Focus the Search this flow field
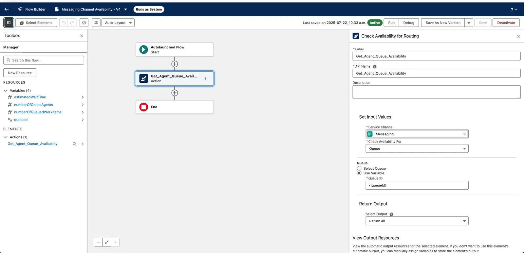The width and height of the screenshot is (524, 253). pyautogui.click(x=44, y=60)
